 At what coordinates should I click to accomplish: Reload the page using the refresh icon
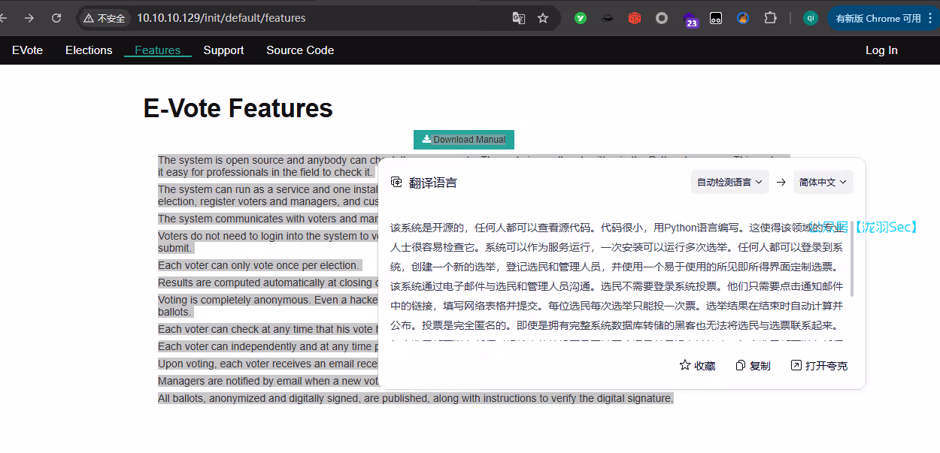pyautogui.click(x=56, y=18)
